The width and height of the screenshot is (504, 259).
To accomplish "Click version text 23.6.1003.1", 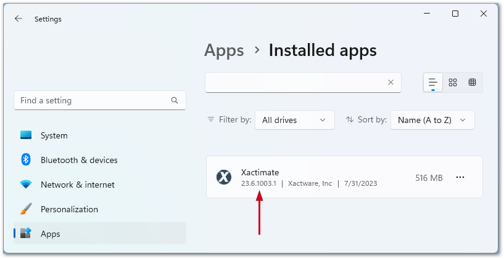I will [x=258, y=184].
